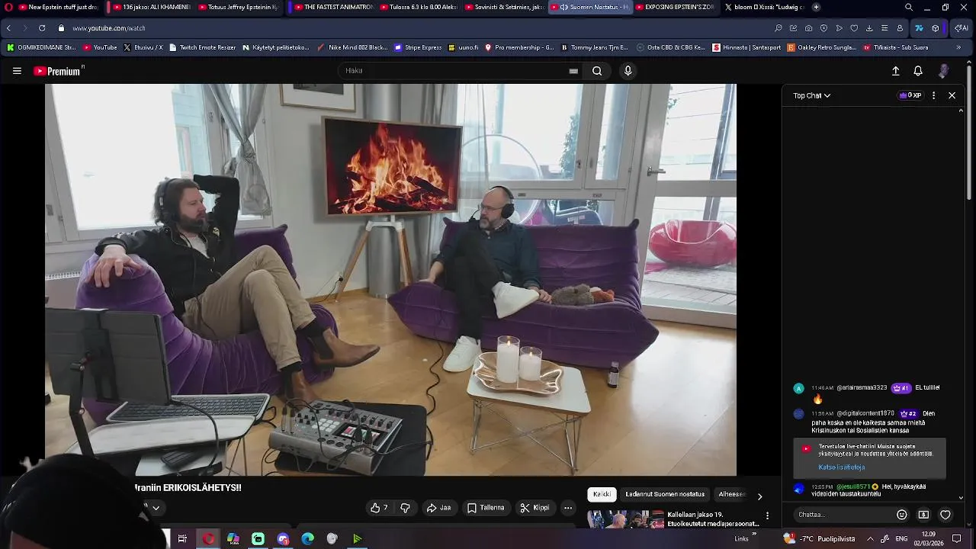976x549 pixels.
Task: Take a snapshot with camera toolbar icon
Action: click(x=808, y=28)
